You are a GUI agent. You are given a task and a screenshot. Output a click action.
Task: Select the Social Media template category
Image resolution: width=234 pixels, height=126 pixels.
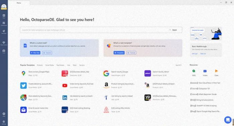coord(49,65)
